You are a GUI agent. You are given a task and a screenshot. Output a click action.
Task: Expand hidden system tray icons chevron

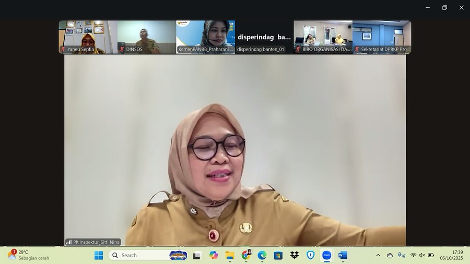tap(378, 255)
